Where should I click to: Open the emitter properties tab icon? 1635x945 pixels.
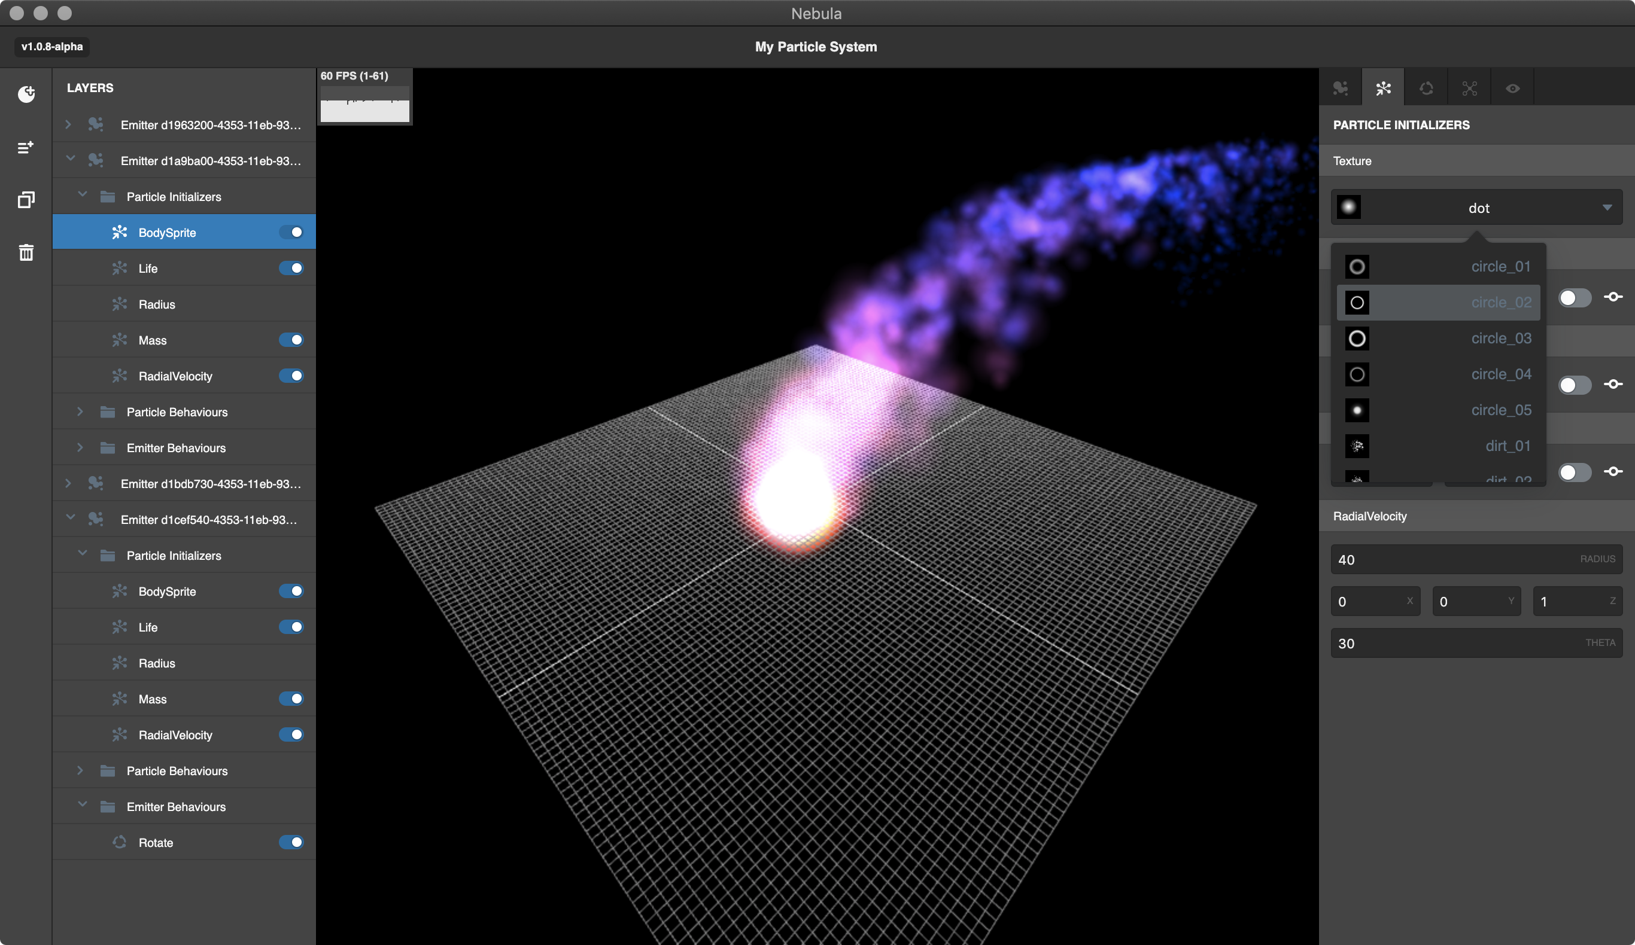[x=1341, y=88]
